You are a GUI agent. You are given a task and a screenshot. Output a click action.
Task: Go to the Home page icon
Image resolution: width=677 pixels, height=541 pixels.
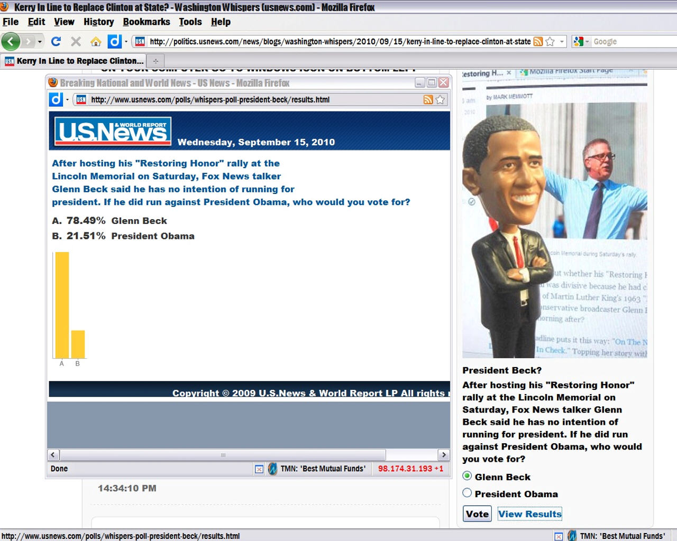[96, 41]
